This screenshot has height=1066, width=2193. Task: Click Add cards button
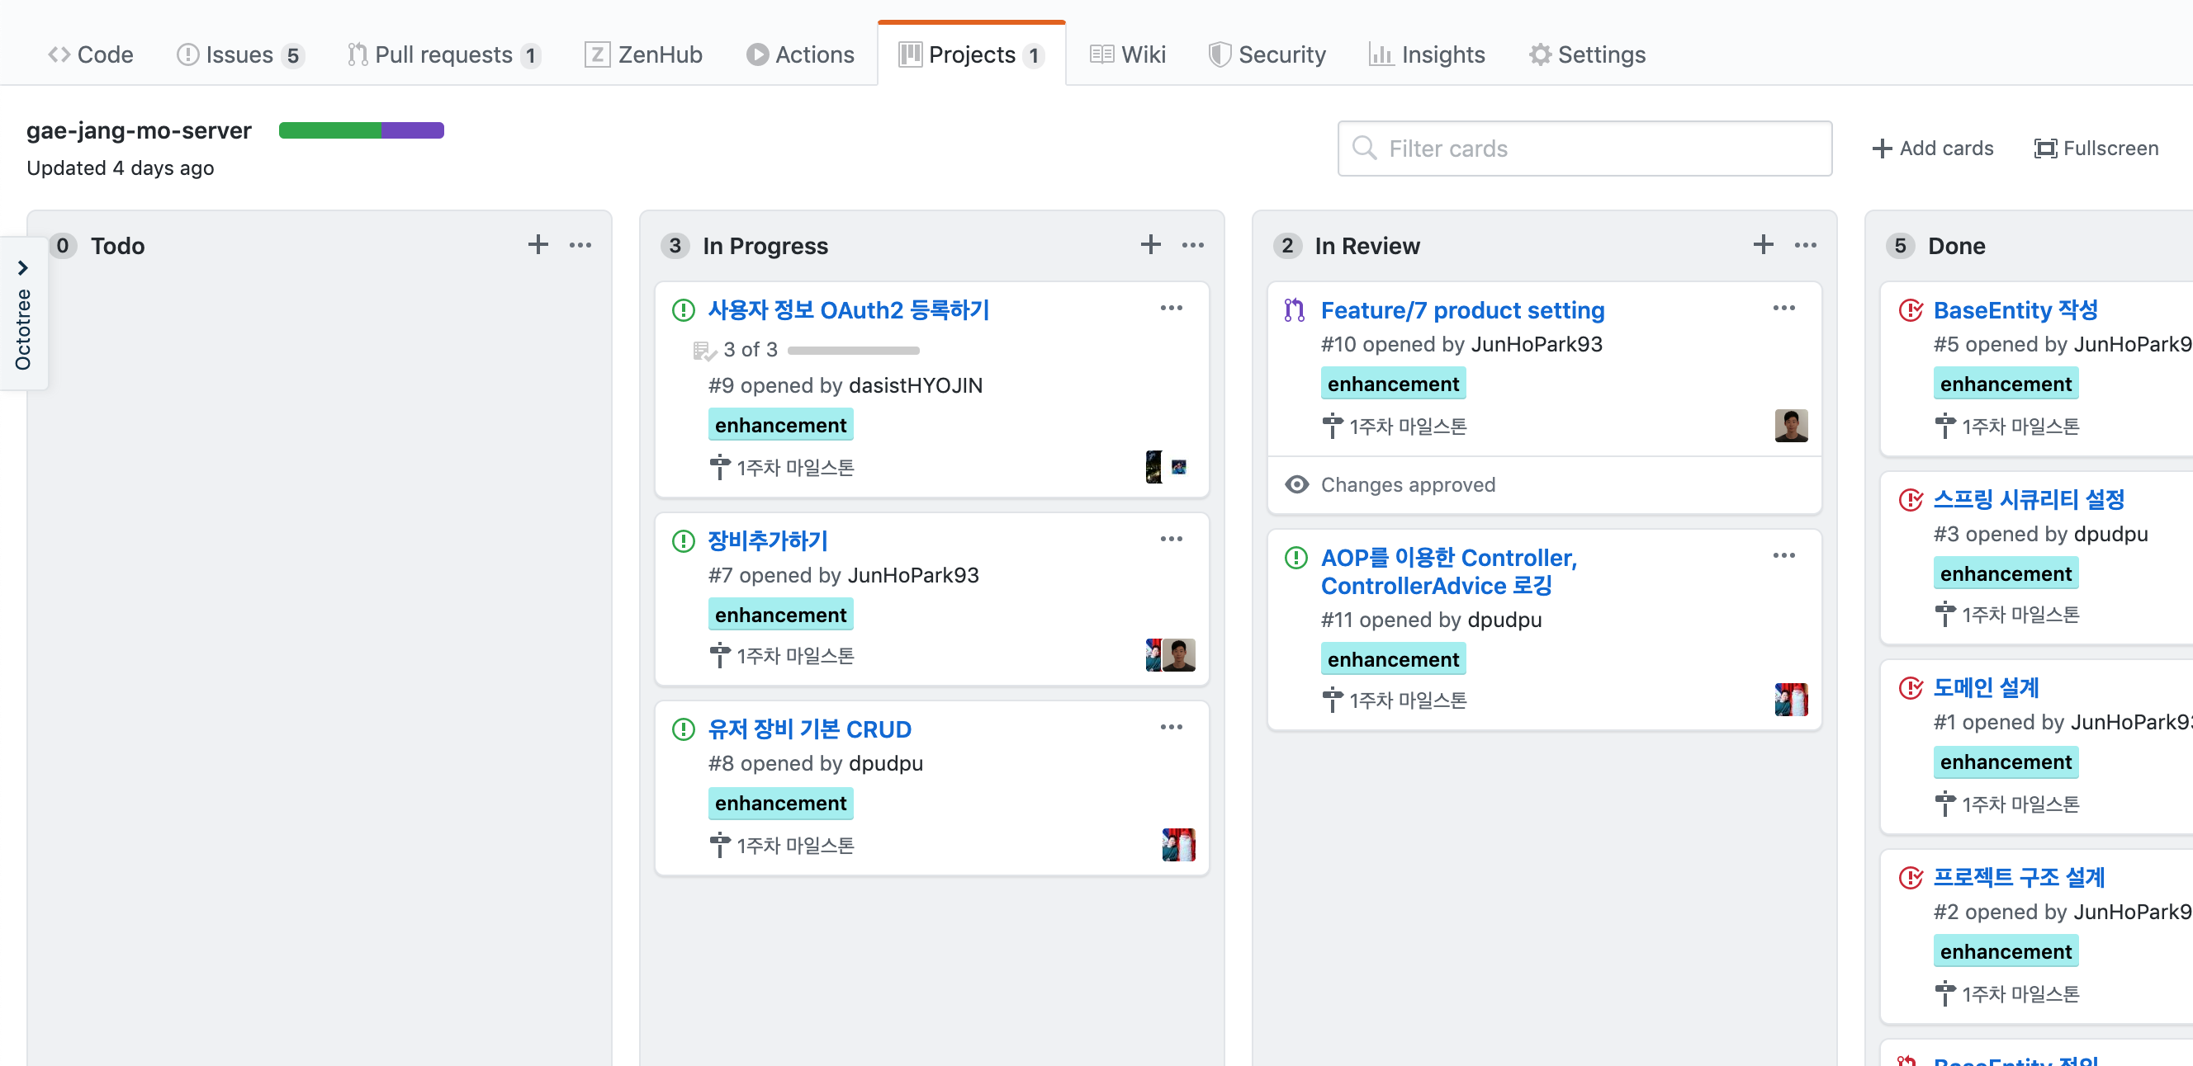(1932, 149)
